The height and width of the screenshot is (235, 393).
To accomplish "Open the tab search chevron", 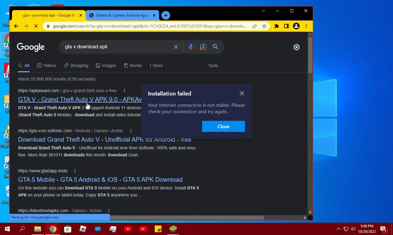I will pyautogui.click(x=263, y=11).
